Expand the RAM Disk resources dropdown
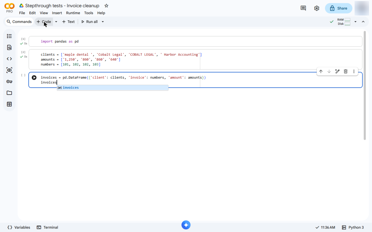Image resolution: width=372 pixels, height=232 pixels. point(355,22)
